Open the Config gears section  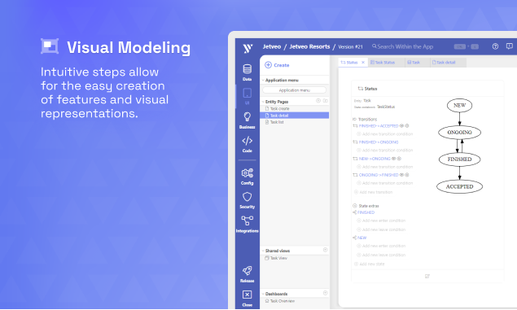click(x=247, y=177)
